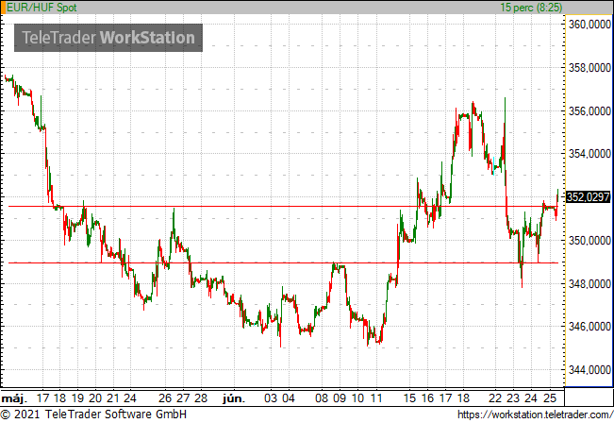
Task: Click the 03 date label on the time axis
Action: (x=271, y=398)
